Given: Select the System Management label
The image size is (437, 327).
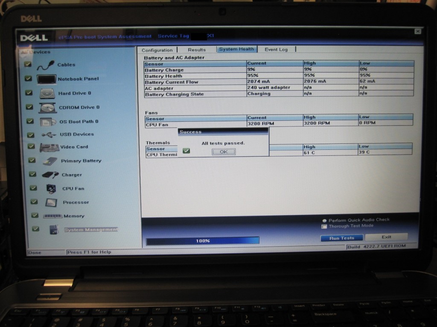Looking at the screenshot, I should point(91,229).
